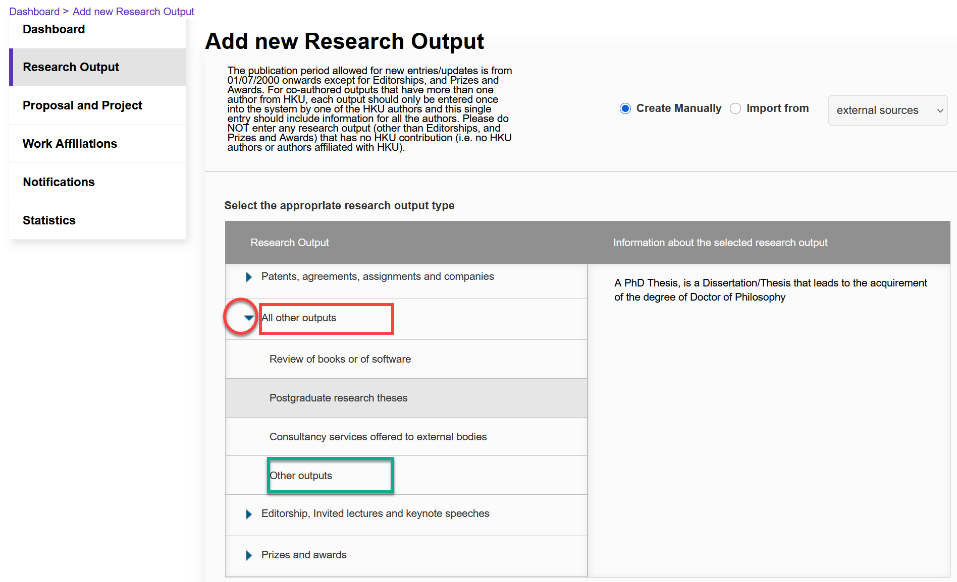This screenshot has height=582, width=957.
Task: Expand Prizes and awards arrow
Action: (248, 555)
